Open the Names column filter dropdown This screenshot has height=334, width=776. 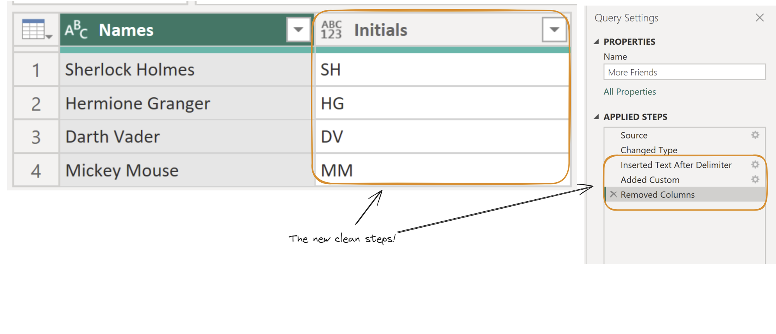[x=298, y=29]
